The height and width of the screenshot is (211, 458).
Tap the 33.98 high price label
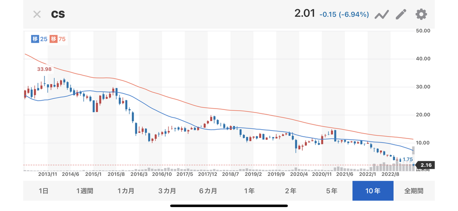tap(45, 69)
